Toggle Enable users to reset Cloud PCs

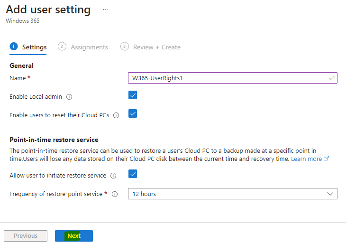click(x=133, y=113)
